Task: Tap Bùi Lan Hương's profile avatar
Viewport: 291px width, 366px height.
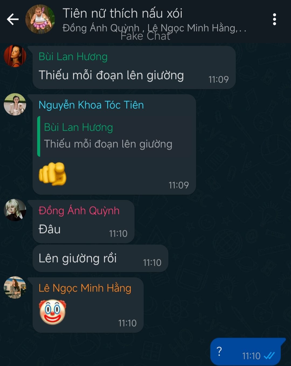Action: click(x=15, y=56)
